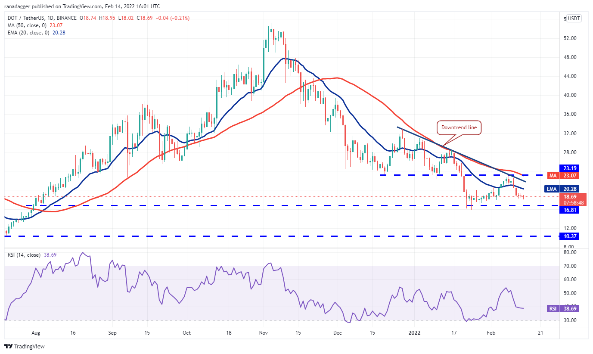Select the 10.37 support level label

568,236
